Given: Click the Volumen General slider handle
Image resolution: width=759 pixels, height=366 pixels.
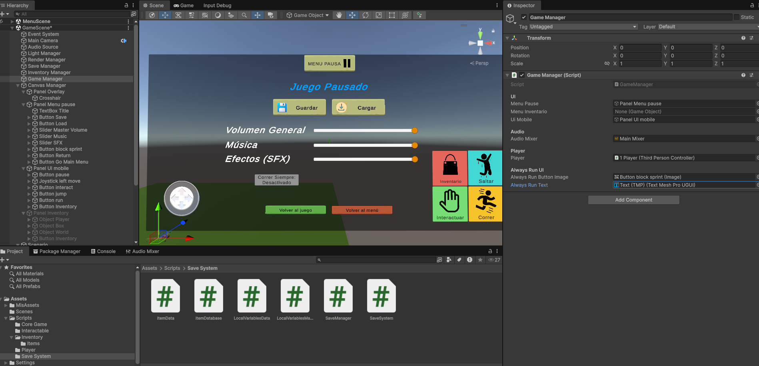Looking at the screenshot, I should pyautogui.click(x=415, y=131).
